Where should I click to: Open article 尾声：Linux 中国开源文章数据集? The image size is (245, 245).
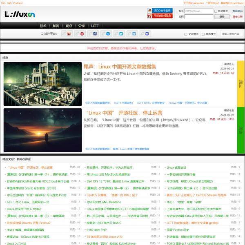pos(119,66)
